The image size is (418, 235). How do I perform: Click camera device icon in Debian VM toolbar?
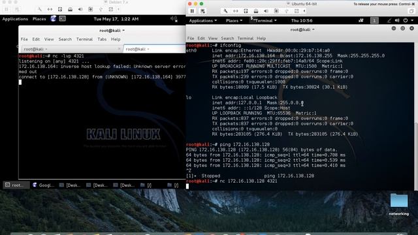(x=90, y=9)
